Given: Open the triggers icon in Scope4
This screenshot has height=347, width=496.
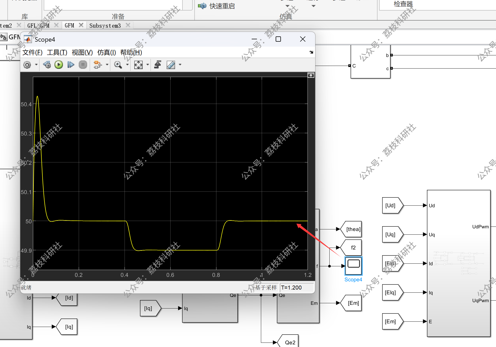Looking at the screenshot, I should click(158, 65).
